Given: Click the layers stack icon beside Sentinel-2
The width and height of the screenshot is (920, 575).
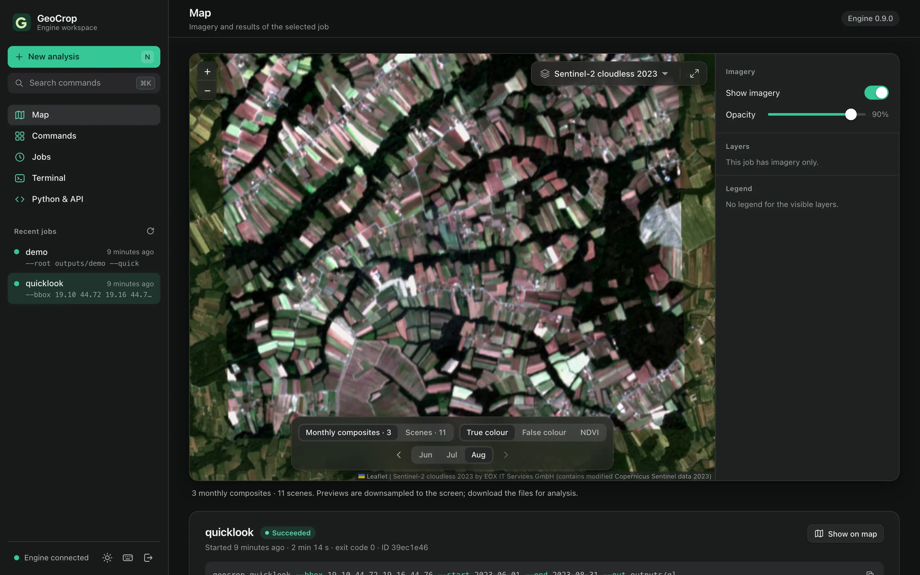Looking at the screenshot, I should [545, 74].
